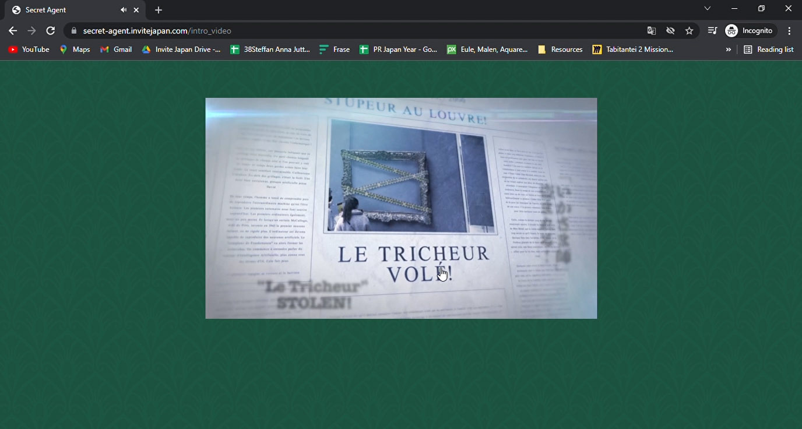Open the tab search dropdown arrow
802x429 pixels.
coord(707,9)
